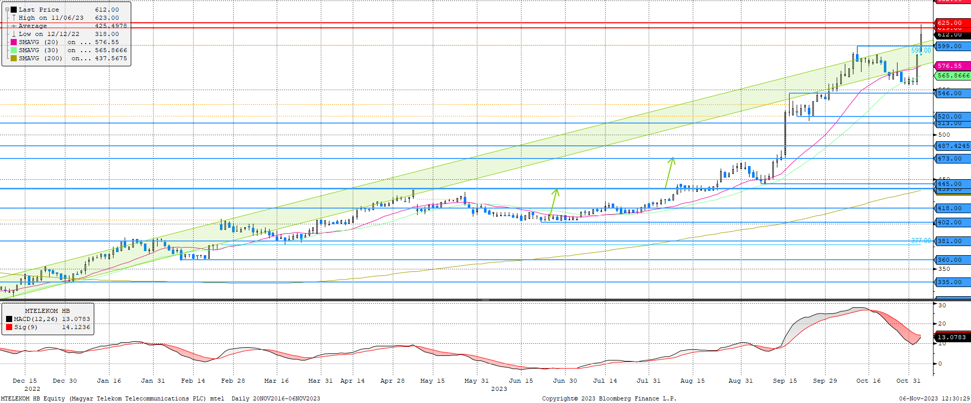971x403 pixels.
Task: Click the blue 487.4245 axis tag
Action: tap(952, 146)
